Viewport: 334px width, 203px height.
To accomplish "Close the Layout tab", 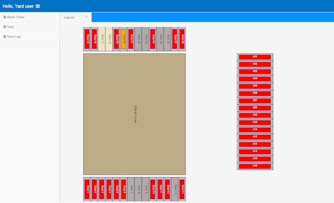I will pos(86,17).
